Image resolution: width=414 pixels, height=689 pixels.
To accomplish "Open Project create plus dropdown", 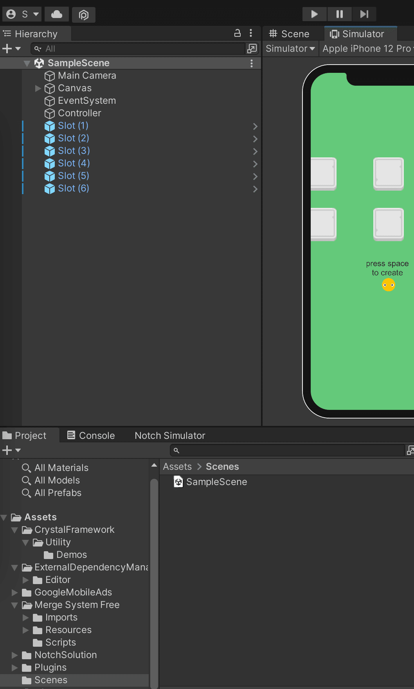I will point(11,450).
